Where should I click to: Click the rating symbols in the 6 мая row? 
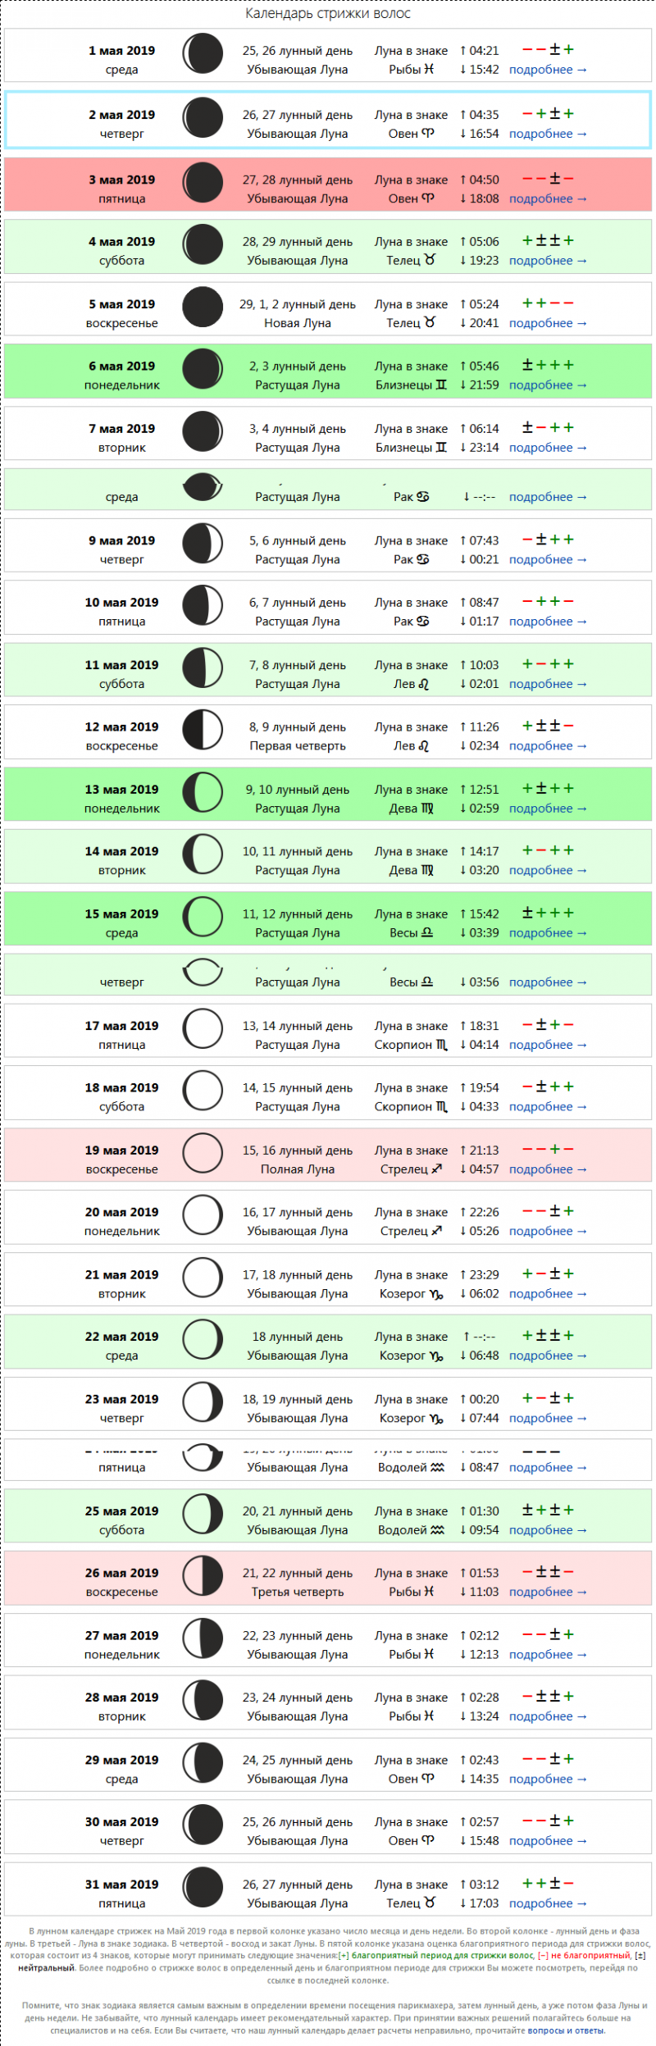click(x=548, y=365)
